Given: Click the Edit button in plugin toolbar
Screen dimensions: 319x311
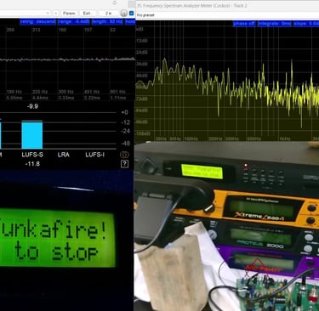Looking at the screenshot, I should click(87, 14).
